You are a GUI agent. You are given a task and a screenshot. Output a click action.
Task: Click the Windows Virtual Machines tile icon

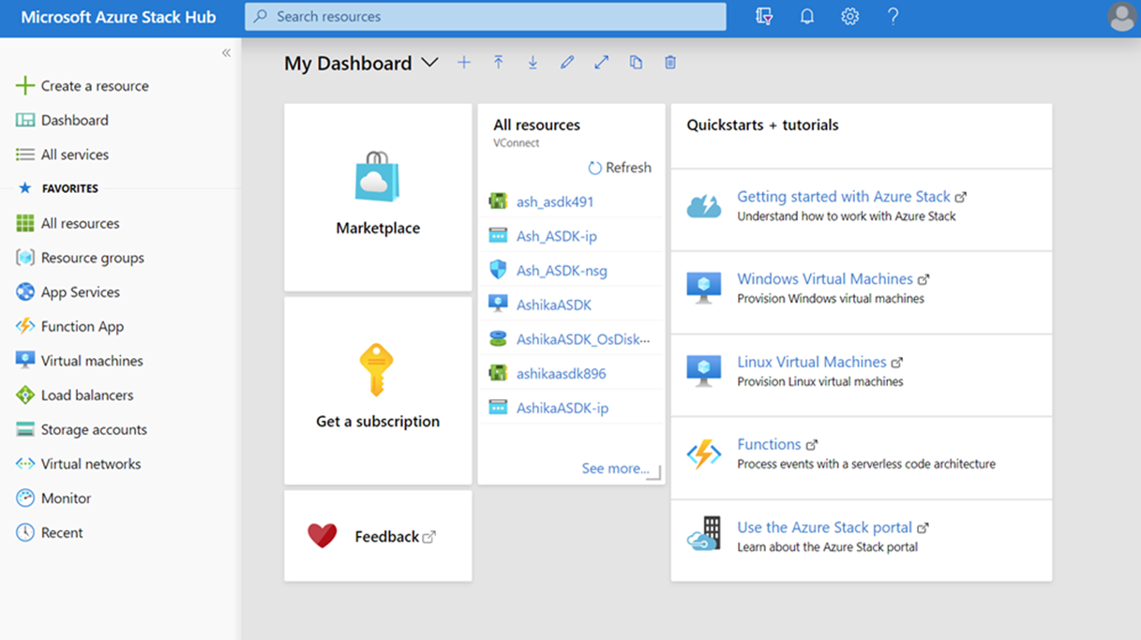click(x=703, y=288)
